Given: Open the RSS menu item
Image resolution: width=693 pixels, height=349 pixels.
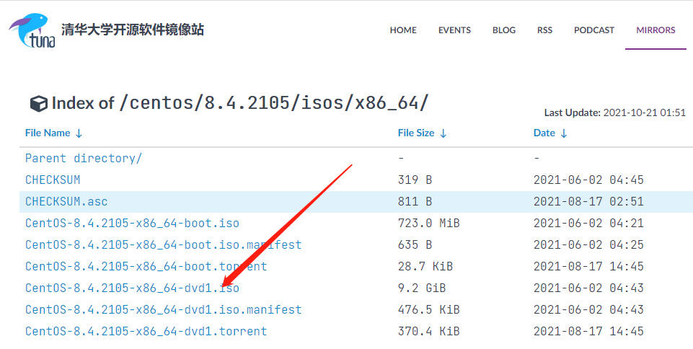Looking at the screenshot, I should click(544, 30).
